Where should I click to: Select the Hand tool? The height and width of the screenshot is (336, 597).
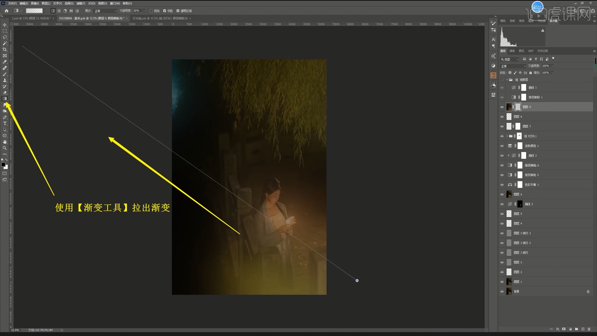point(5,142)
